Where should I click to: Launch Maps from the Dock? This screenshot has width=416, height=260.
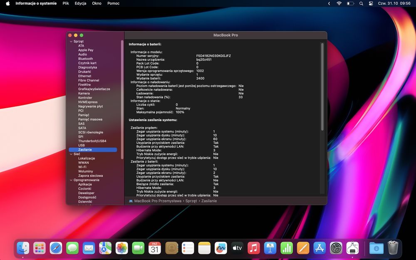point(105,248)
